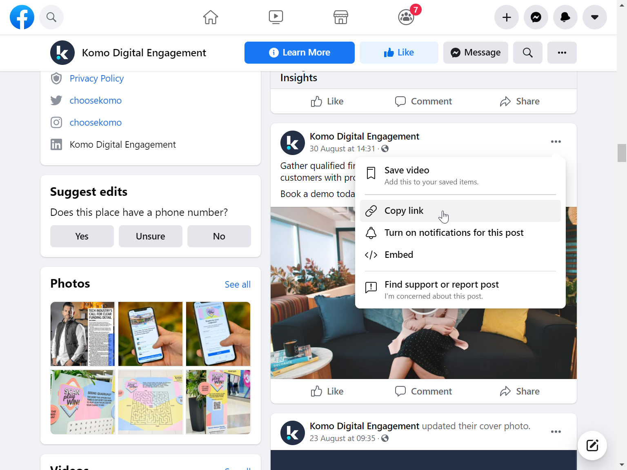Answer Yes to phone number question
627x470 pixels.
tap(82, 236)
